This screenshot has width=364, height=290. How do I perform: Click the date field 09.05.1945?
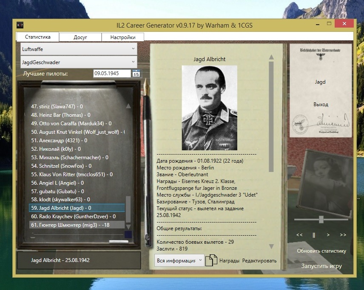click(x=112, y=73)
